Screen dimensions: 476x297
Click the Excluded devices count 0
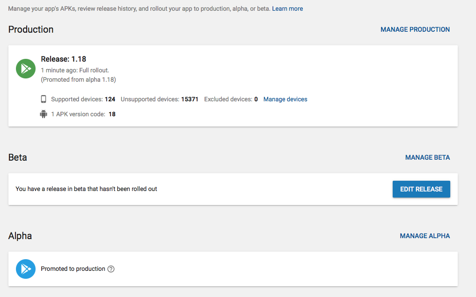(x=256, y=99)
